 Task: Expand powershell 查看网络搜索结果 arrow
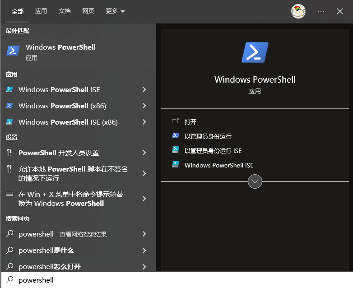[144, 234]
